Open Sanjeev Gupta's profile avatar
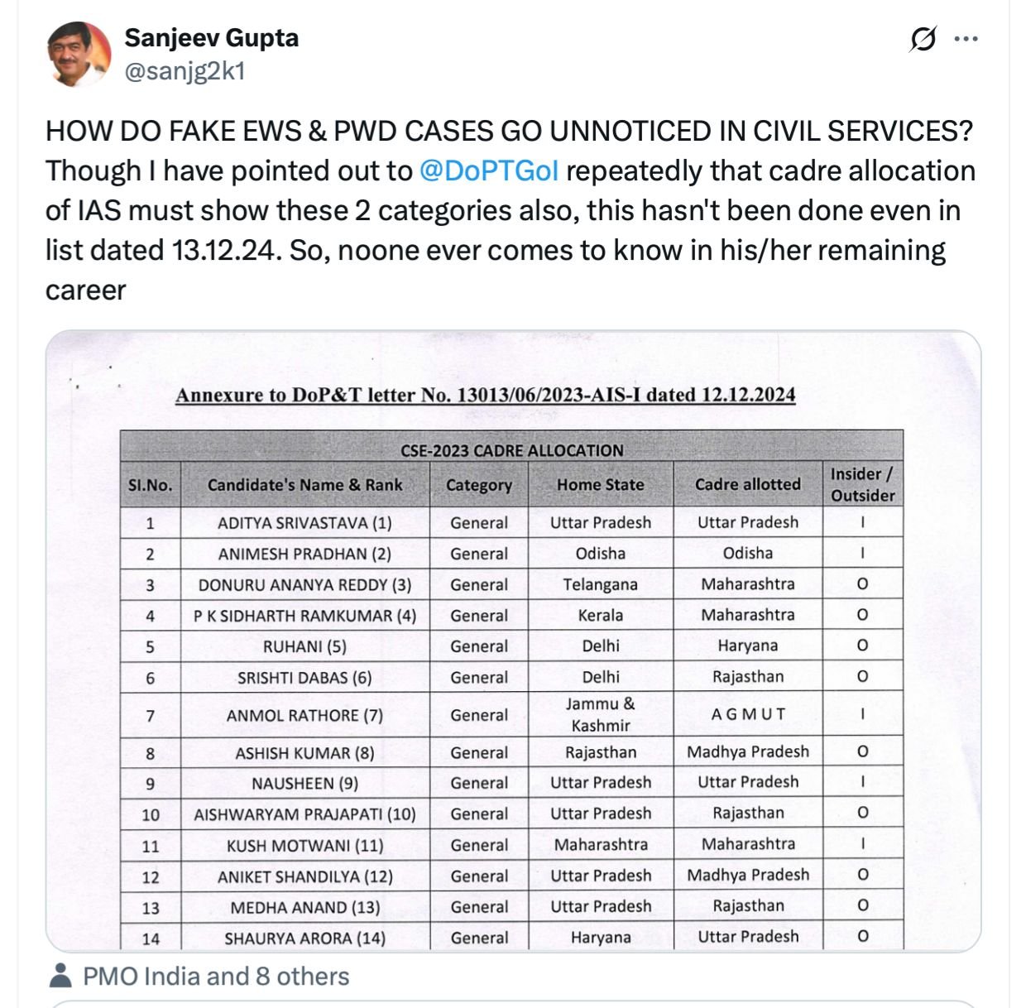Screen dimensions: 1026x1008 (x=79, y=54)
